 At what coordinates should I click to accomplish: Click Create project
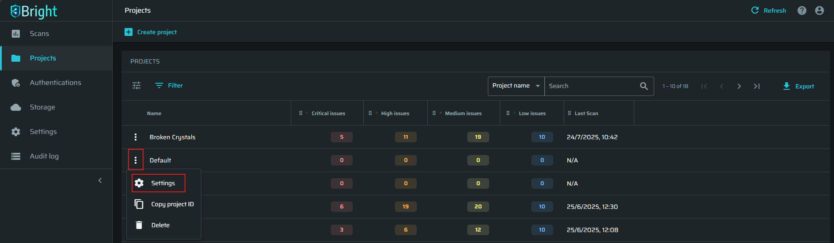(150, 32)
